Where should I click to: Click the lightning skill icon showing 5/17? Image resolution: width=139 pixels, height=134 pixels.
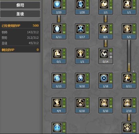81,29
